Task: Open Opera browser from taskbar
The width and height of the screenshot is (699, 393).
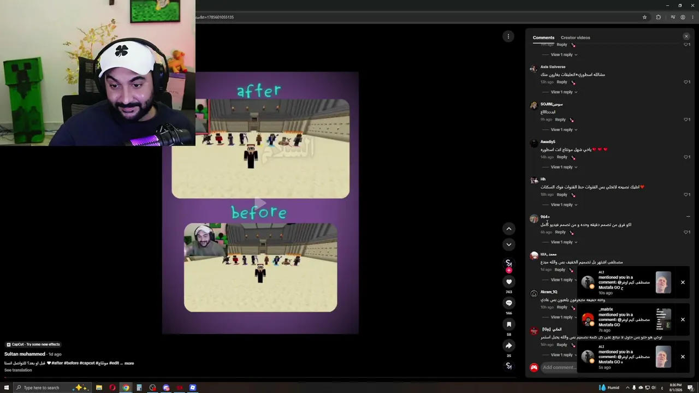Action: coord(112,388)
